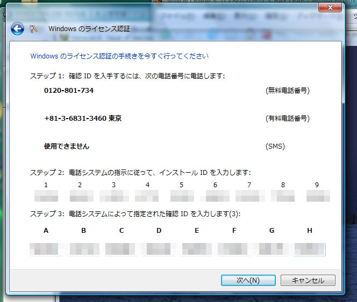Click installation ID block under 5
The width and height of the screenshot is (357, 302).
pyautogui.click(x=182, y=196)
